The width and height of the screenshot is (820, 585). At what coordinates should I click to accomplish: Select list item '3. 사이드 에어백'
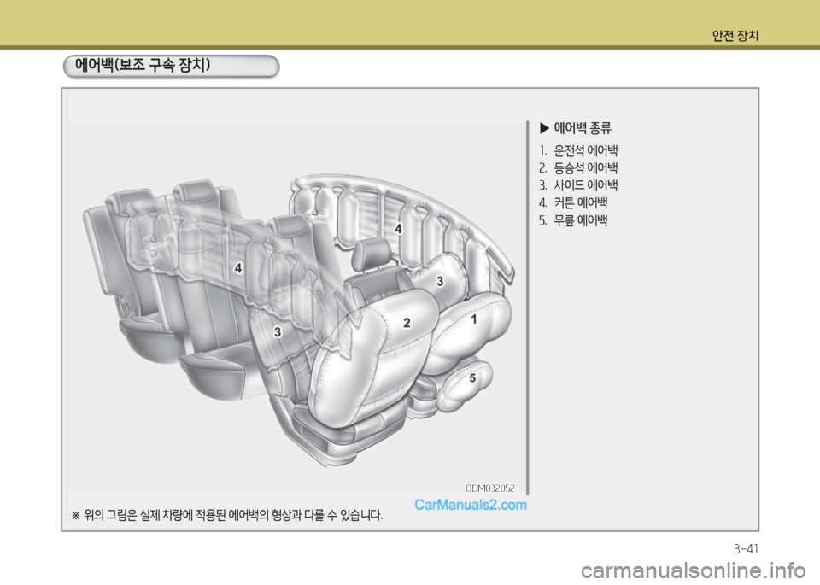tap(578, 185)
